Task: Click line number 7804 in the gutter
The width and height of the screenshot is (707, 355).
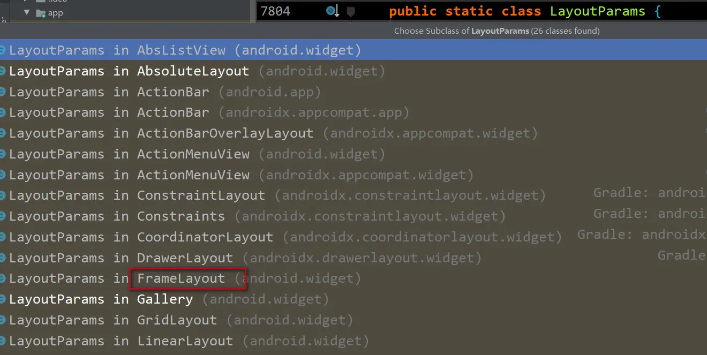Action: click(x=275, y=11)
